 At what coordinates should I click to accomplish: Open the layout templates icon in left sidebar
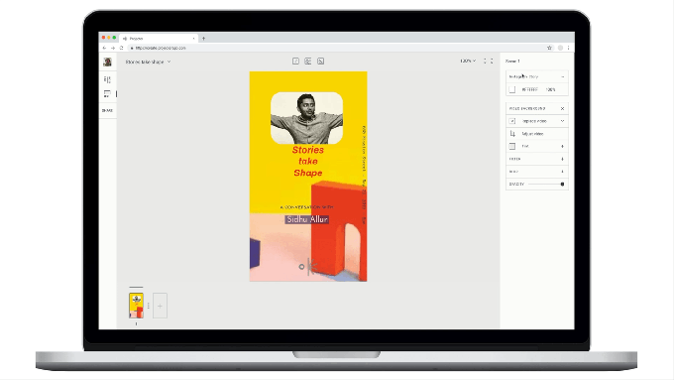click(x=107, y=94)
